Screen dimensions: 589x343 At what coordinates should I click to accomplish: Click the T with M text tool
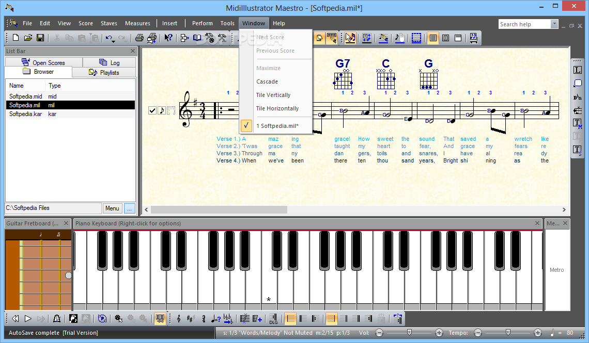click(x=577, y=123)
